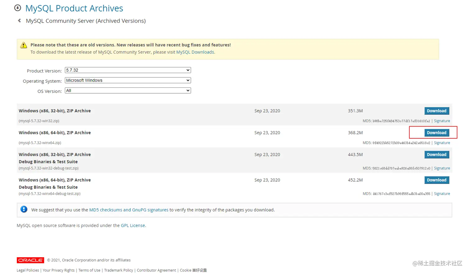The image size is (470, 274).
Task: Click the MySQL Product Archives heading
Action: (x=74, y=8)
